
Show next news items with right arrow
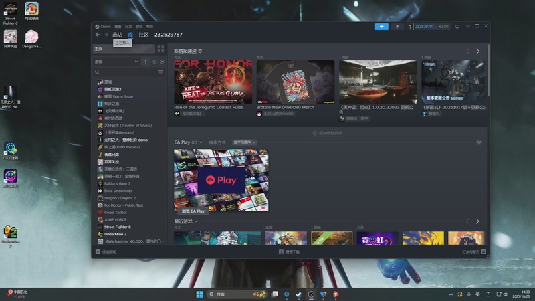click(x=477, y=52)
